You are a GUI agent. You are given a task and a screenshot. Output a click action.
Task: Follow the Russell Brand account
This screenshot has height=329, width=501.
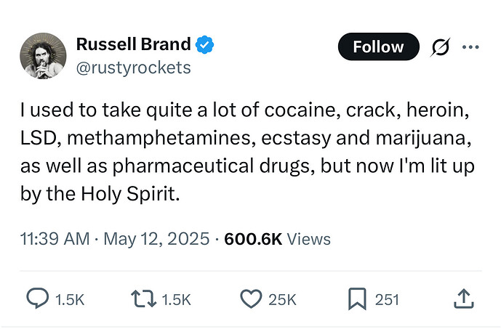[378, 46]
